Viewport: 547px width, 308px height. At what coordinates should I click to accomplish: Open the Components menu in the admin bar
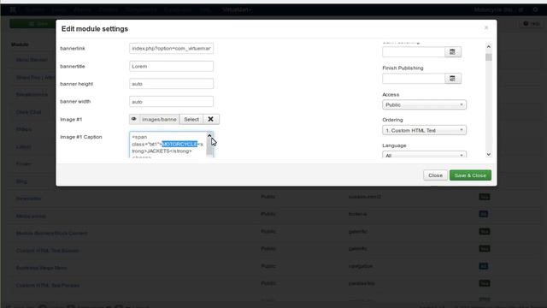[x=141, y=9]
